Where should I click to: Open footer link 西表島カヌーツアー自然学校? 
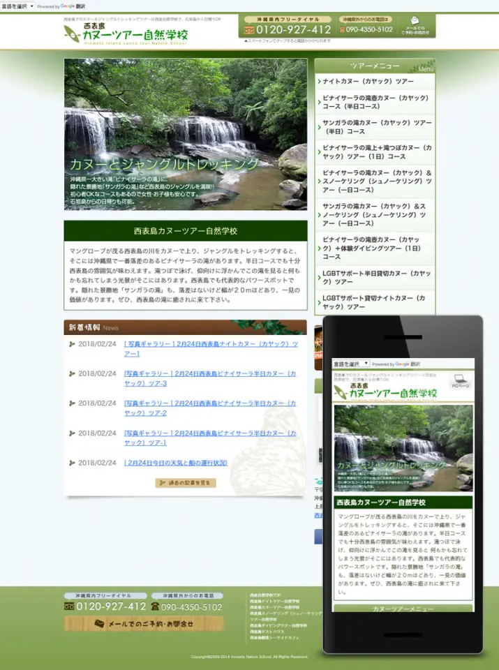(x=275, y=606)
